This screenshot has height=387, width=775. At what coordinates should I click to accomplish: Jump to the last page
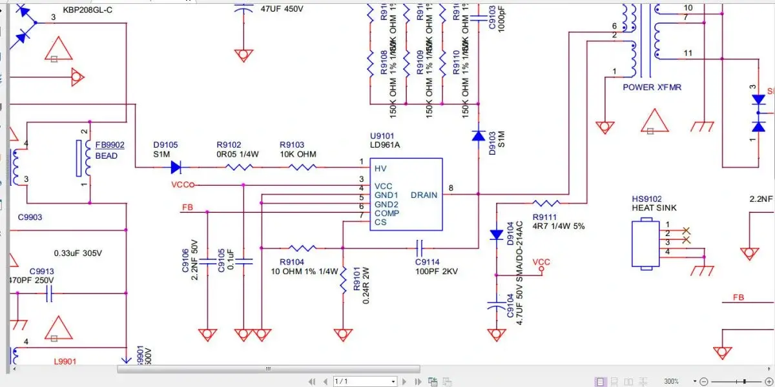420,382
